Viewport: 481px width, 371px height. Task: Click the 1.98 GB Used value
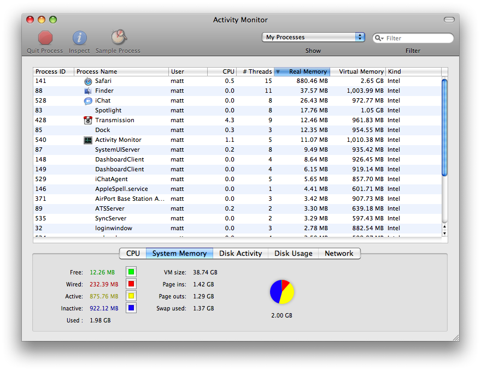point(100,320)
